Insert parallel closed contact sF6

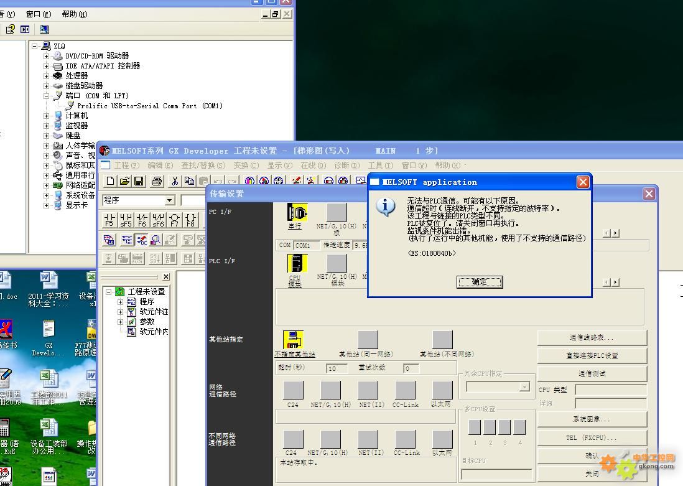(158, 220)
